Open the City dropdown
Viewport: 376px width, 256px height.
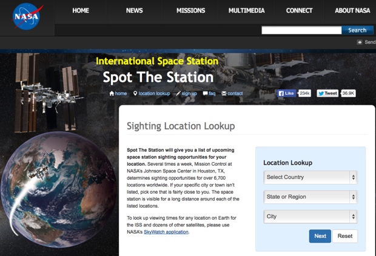click(311, 217)
